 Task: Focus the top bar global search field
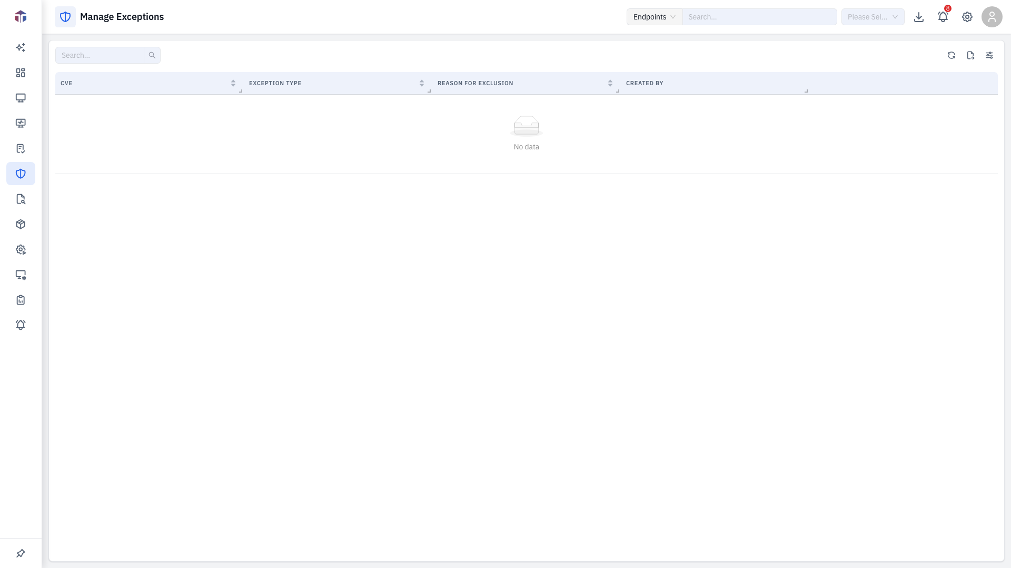pyautogui.click(x=760, y=17)
